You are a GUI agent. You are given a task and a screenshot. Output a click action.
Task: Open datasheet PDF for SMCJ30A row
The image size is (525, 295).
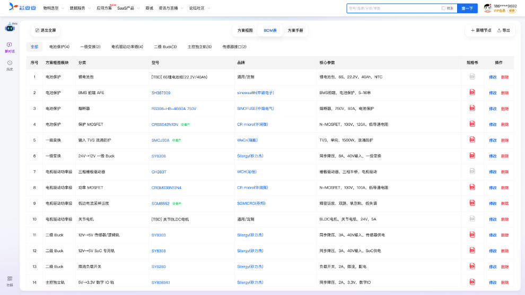[x=472, y=140]
